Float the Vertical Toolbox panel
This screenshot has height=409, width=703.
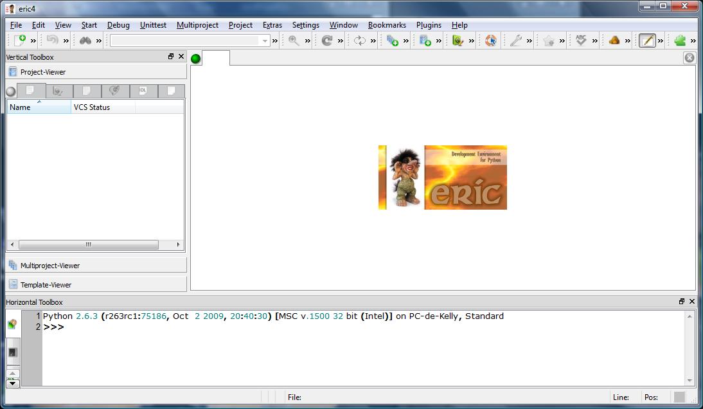(x=171, y=57)
